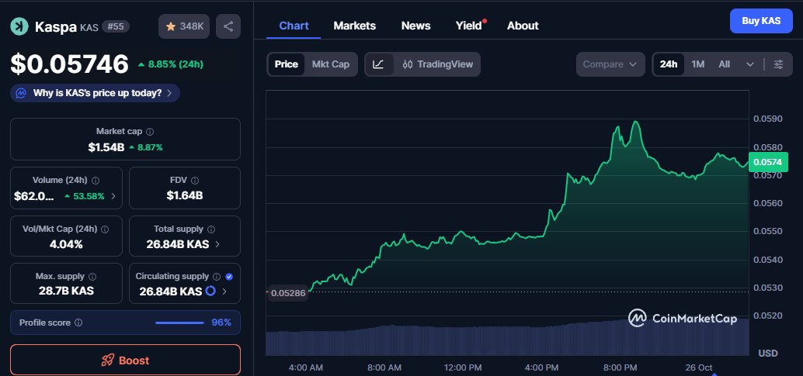Click the AI icon beside price question
803x376 pixels.
click(21, 93)
